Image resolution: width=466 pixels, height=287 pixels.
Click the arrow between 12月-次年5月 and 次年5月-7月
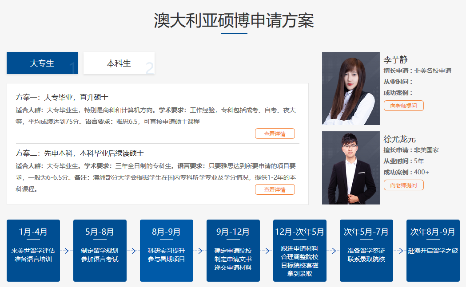[x=333, y=251]
